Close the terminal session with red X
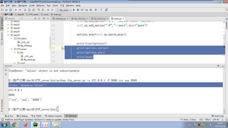The width and height of the screenshot is (228, 128). coord(6,74)
